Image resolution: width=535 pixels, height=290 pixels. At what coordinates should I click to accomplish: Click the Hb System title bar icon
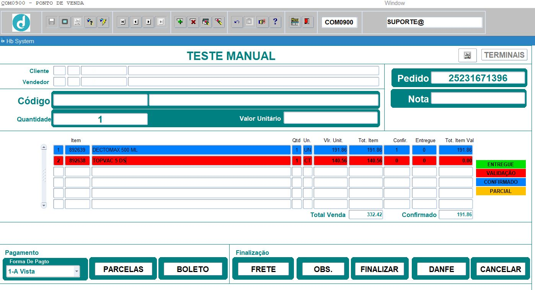(x=3, y=41)
